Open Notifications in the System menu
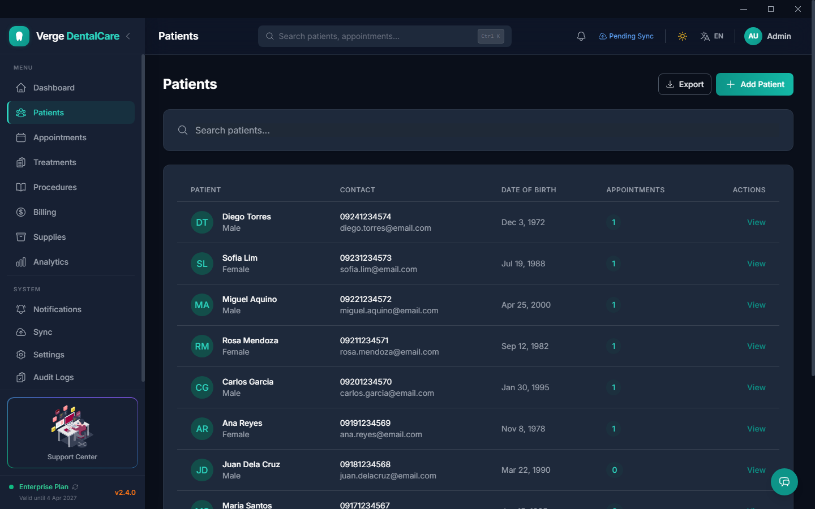 click(71, 309)
